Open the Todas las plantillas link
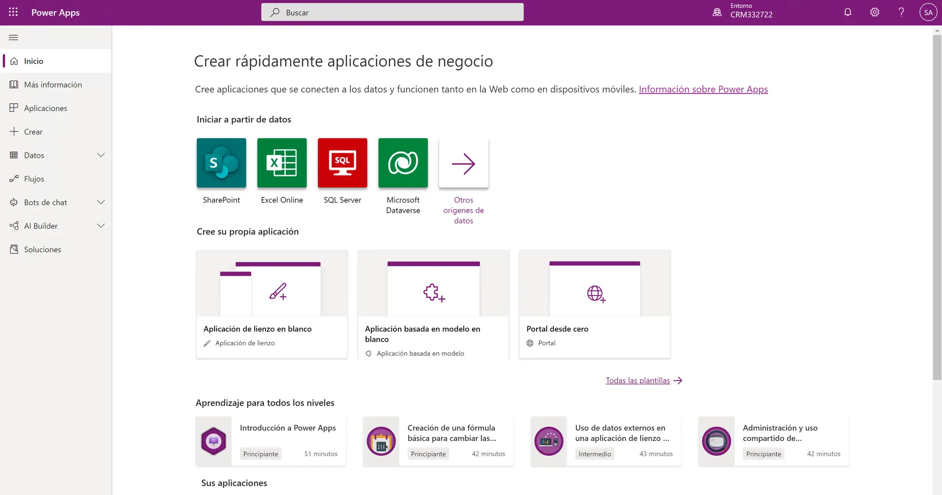942x495 pixels. [644, 380]
